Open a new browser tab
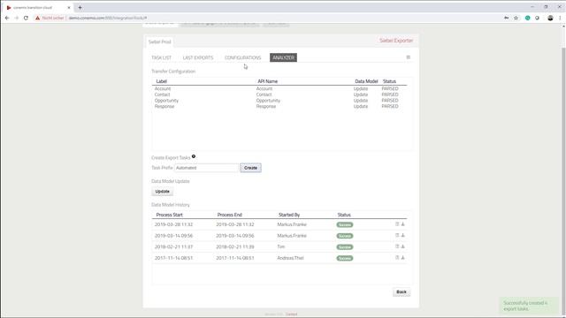Screen dimensions: 566x318 80,8
